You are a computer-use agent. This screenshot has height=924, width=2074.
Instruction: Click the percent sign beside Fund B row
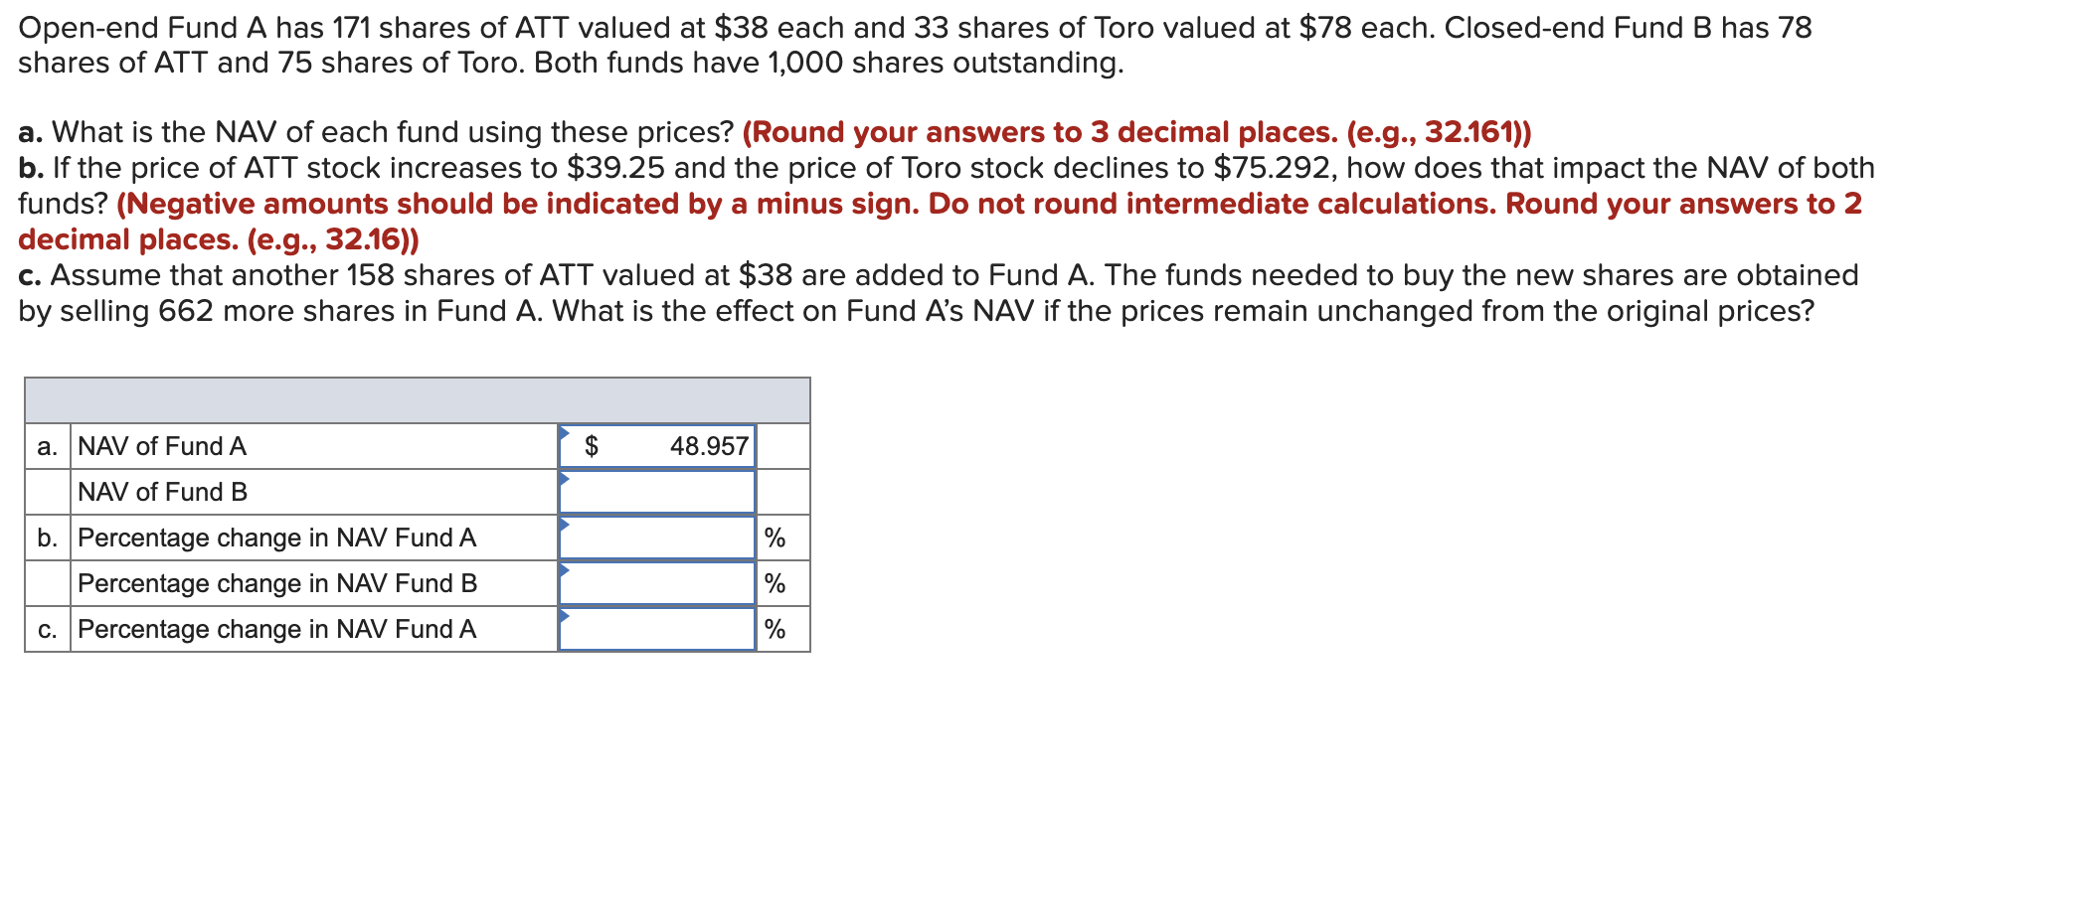click(776, 583)
